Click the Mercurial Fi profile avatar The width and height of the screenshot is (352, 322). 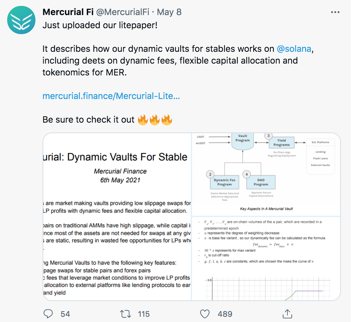tap(21, 20)
